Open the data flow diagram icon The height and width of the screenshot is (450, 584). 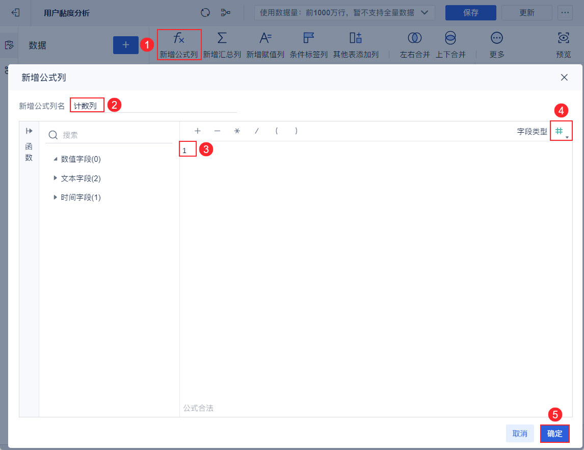225,13
